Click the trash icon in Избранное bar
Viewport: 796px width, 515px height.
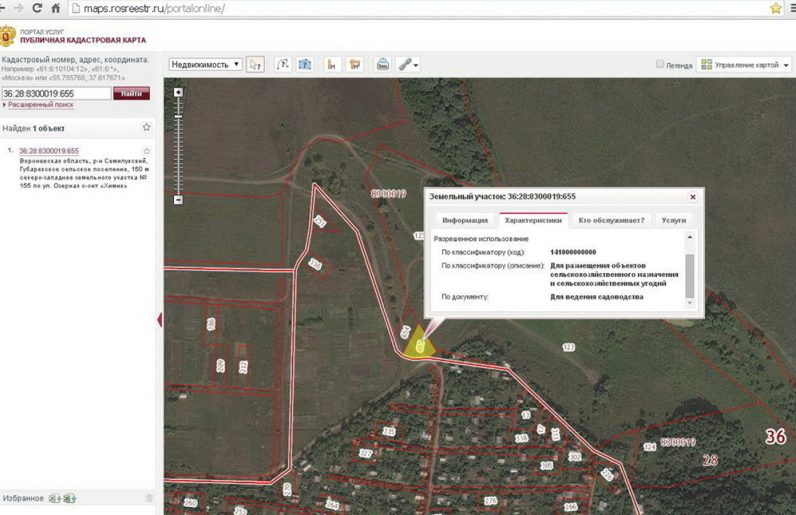[149, 498]
